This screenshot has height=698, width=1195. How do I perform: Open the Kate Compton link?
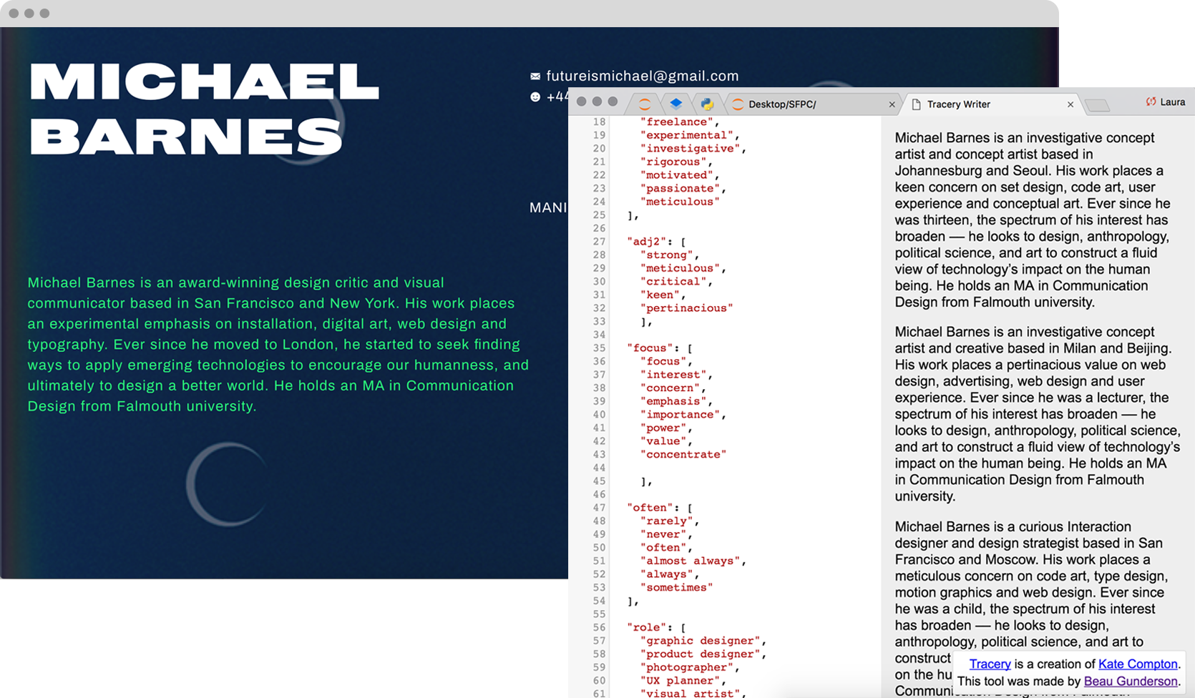pyautogui.click(x=1138, y=664)
